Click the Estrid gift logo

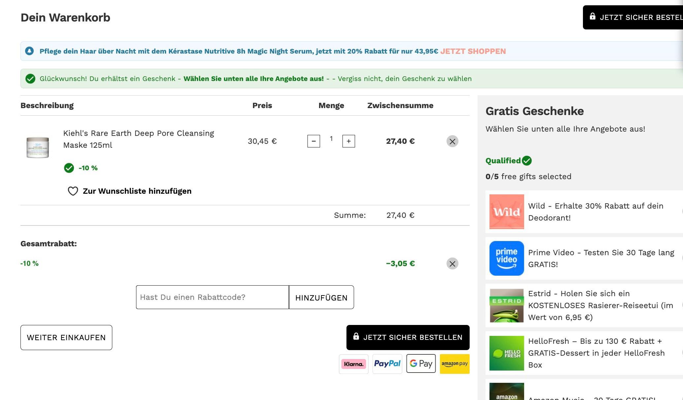pyautogui.click(x=507, y=306)
